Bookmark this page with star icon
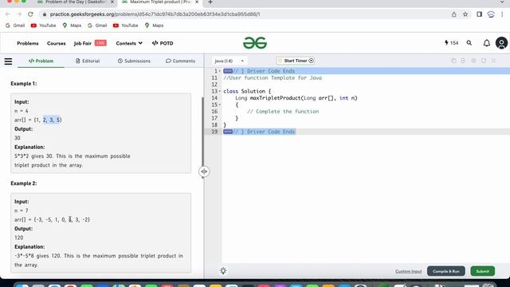 pos(465,14)
